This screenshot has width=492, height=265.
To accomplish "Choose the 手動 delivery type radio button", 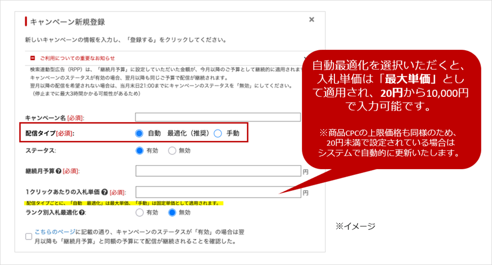I will pyautogui.click(x=218, y=133).
